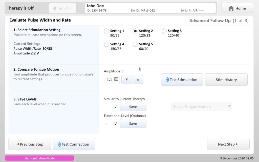Click Turn On therapy button
Screen dimensions: 259x162
tap(62, 8)
